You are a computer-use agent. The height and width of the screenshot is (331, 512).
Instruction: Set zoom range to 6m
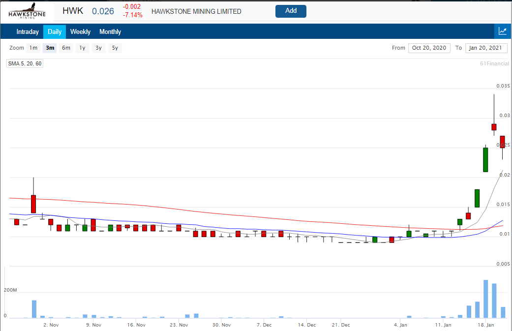[x=66, y=48]
